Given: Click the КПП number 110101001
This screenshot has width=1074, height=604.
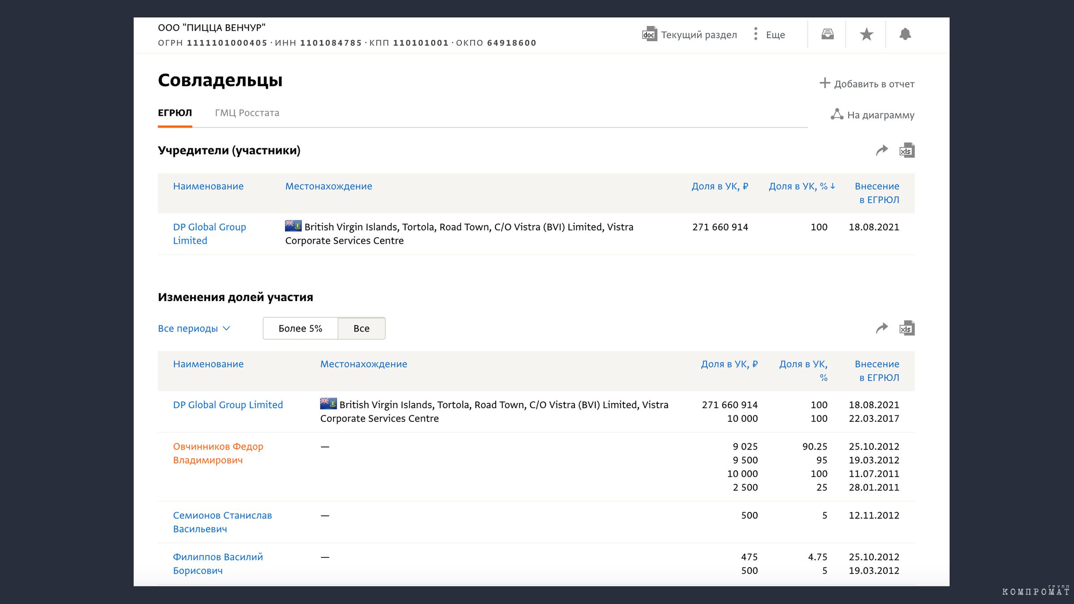Looking at the screenshot, I should tap(421, 43).
